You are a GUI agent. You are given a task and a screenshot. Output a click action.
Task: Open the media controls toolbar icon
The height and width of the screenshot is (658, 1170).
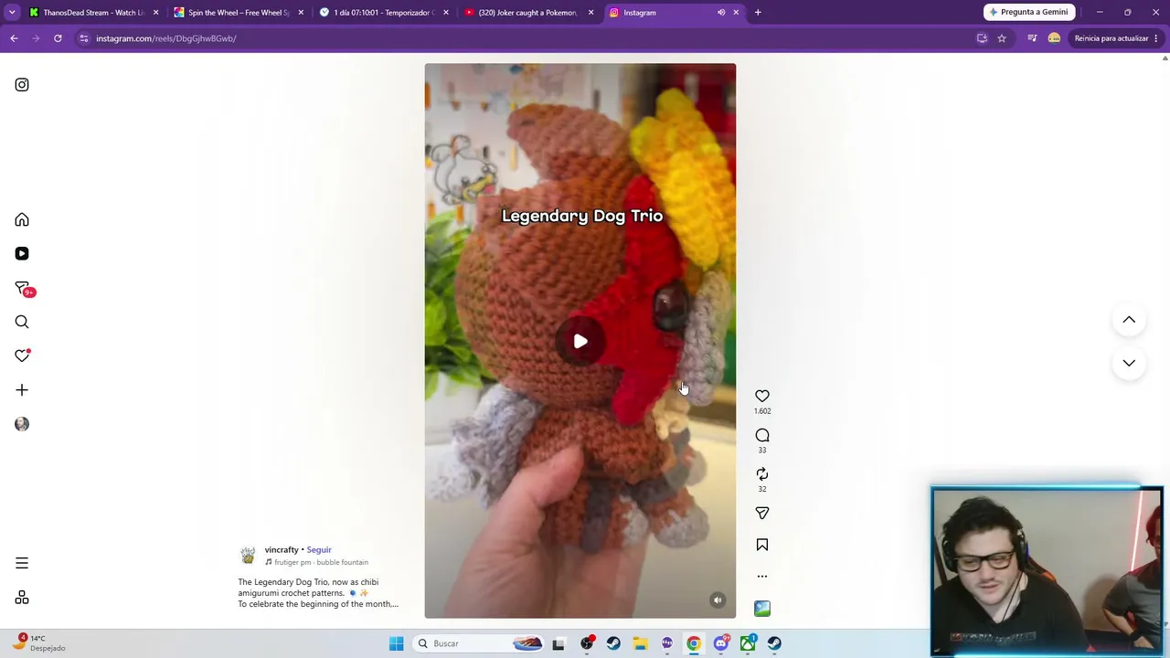click(x=1032, y=38)
